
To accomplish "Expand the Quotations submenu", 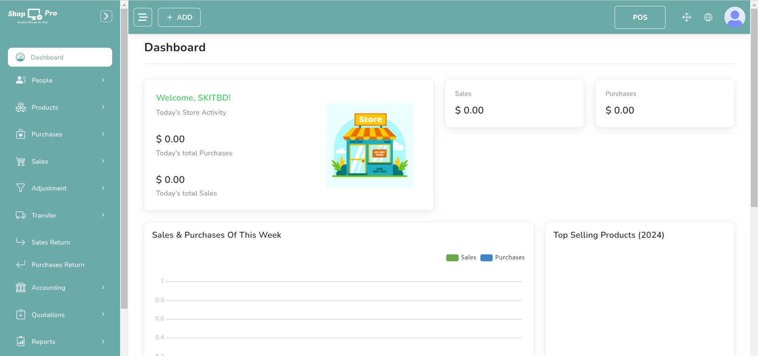I will tap(103, 314).
